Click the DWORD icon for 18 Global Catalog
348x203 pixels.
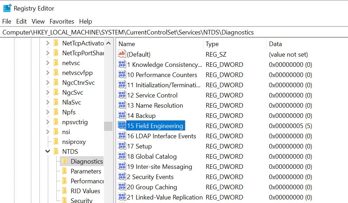(x=122, y=156)
